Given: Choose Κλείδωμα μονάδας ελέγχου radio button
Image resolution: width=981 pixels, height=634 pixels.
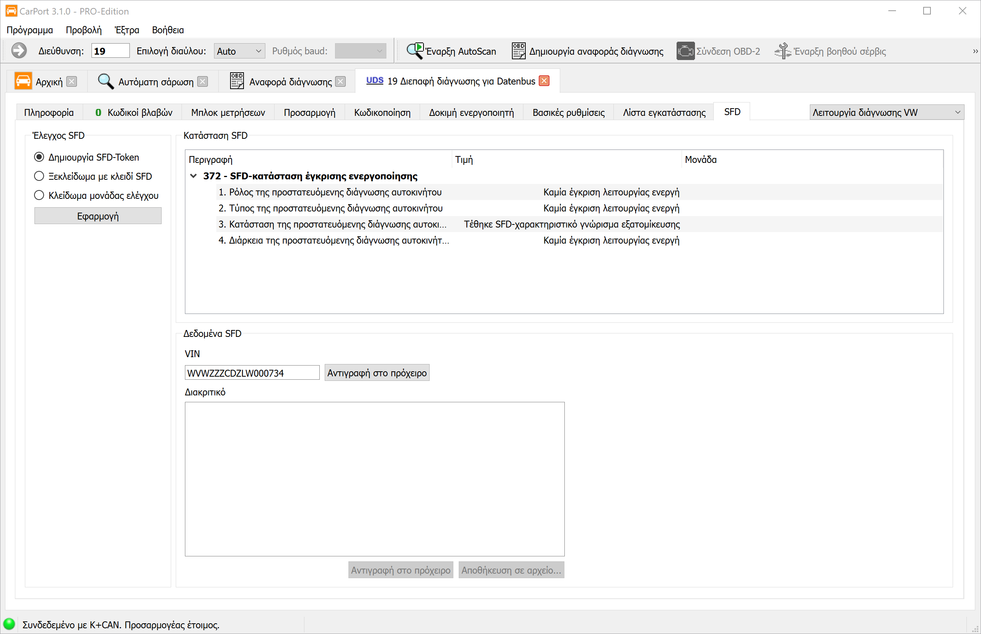Looking at the screenshot, I should click(x=39, y=195).
